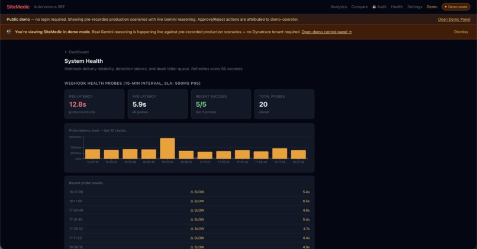This screenshot has width=477, height=249.
Task: Select the P95 Latency 12.8s card
Action: (x=94, y=104)
